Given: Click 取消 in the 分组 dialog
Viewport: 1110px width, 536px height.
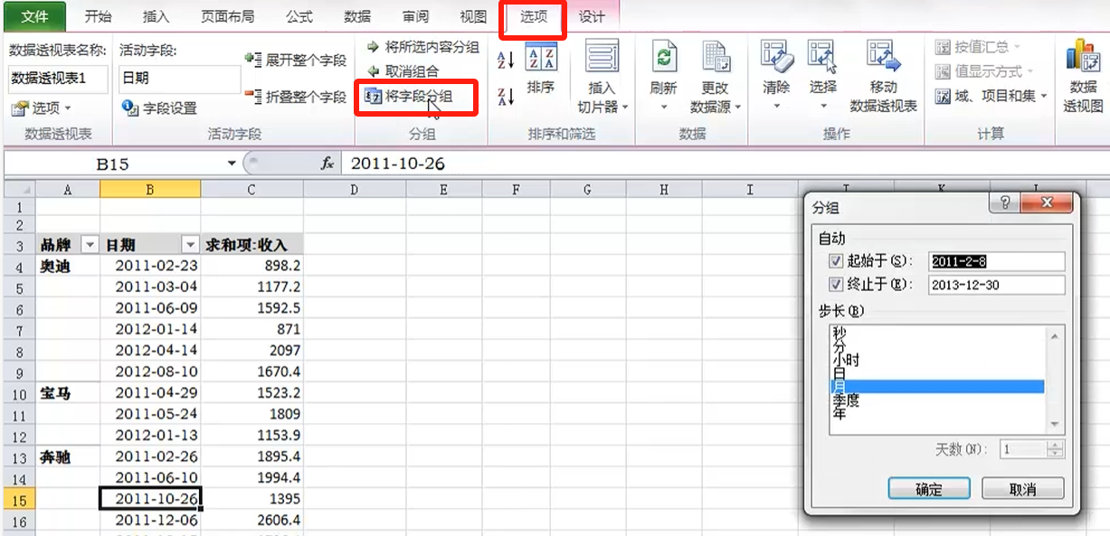Looking at the screenshot, I should tap(1023, 489).
